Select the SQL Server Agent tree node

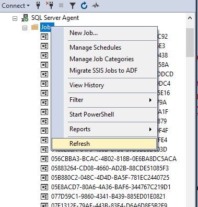click(x=55, y=18)
